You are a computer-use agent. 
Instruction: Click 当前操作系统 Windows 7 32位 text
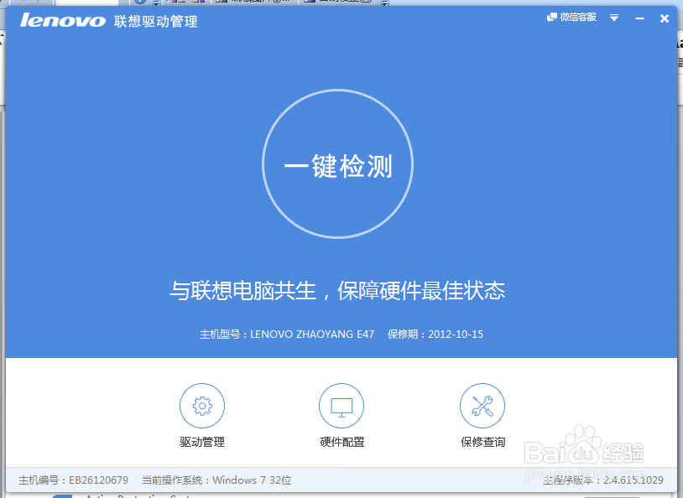[x=216, y=480]
